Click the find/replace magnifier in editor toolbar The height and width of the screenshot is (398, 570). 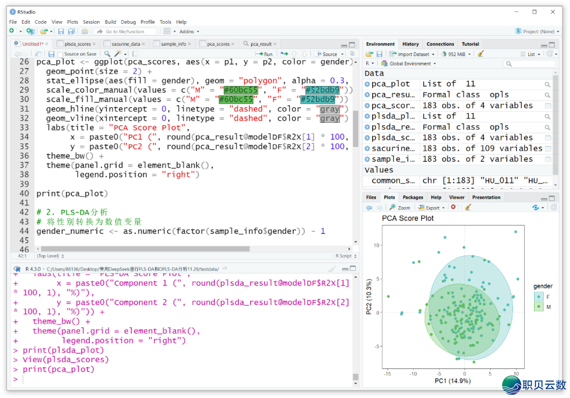(107, 54)
